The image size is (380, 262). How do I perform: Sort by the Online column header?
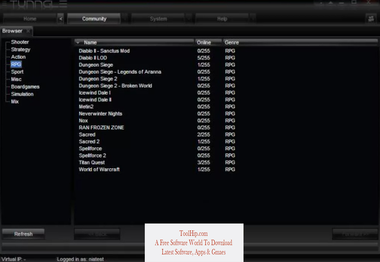click(x=208, y=42)
